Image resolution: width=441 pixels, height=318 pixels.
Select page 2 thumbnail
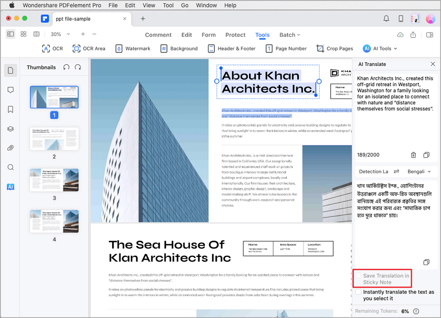click(x=54, y=139)
